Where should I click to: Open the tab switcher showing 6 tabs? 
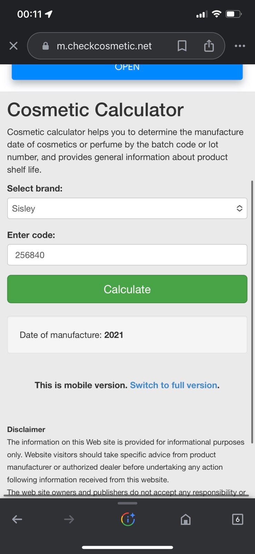tap(237, 519)
